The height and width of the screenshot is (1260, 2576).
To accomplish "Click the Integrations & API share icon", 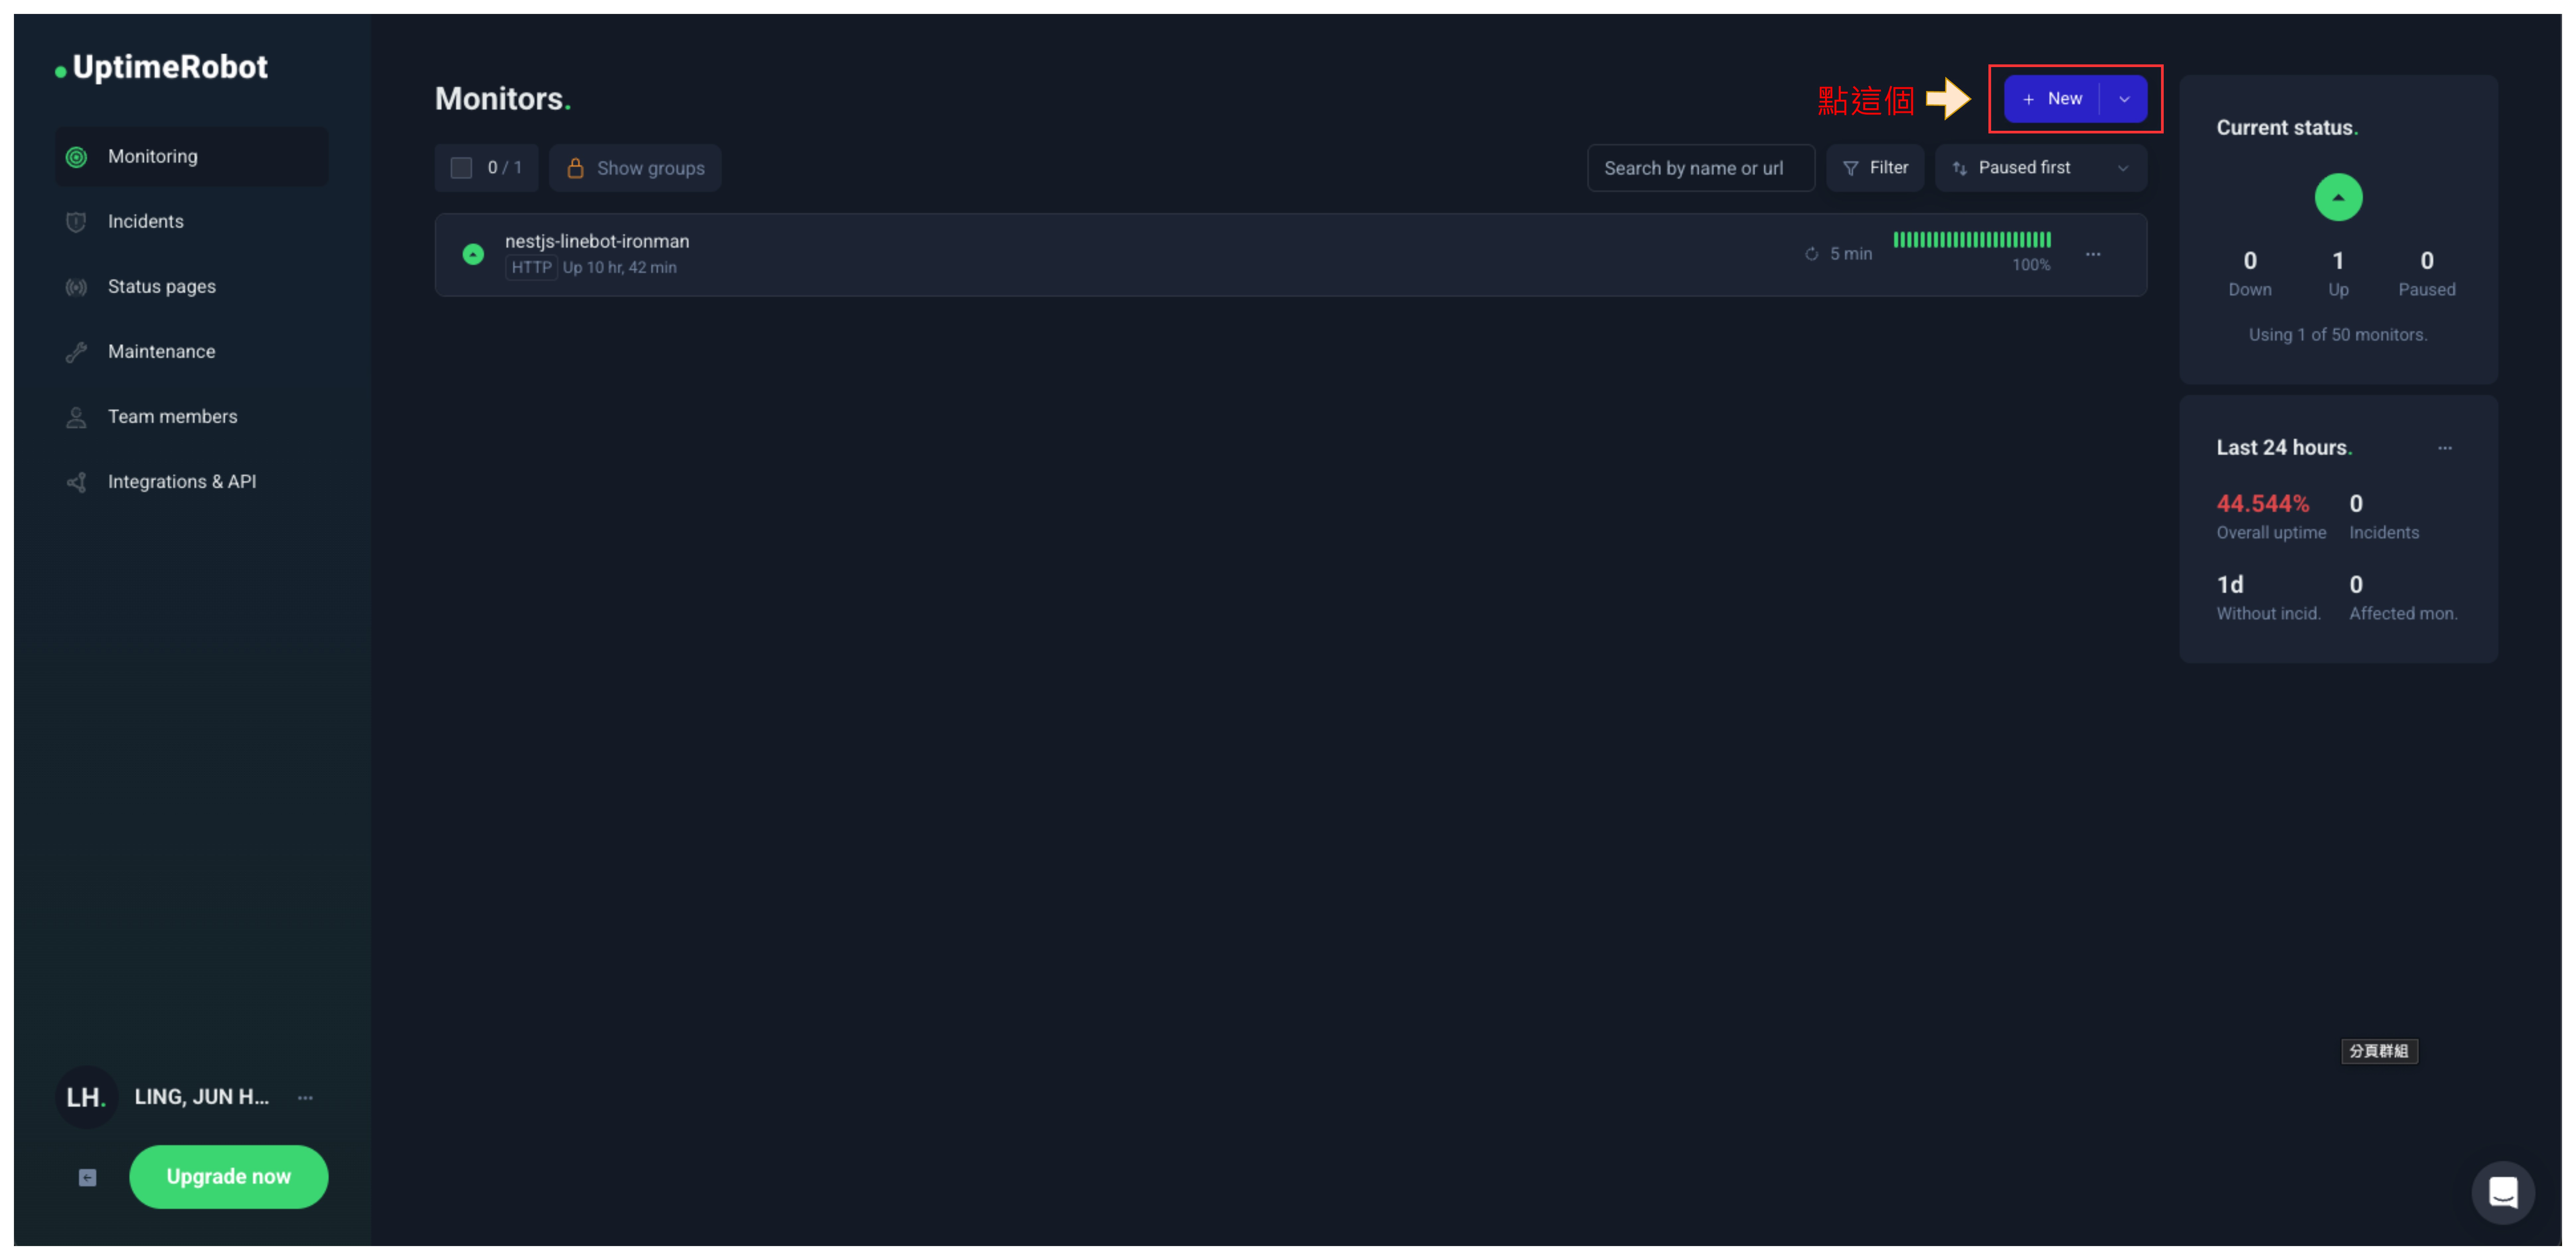I will (x=76, y=482).
